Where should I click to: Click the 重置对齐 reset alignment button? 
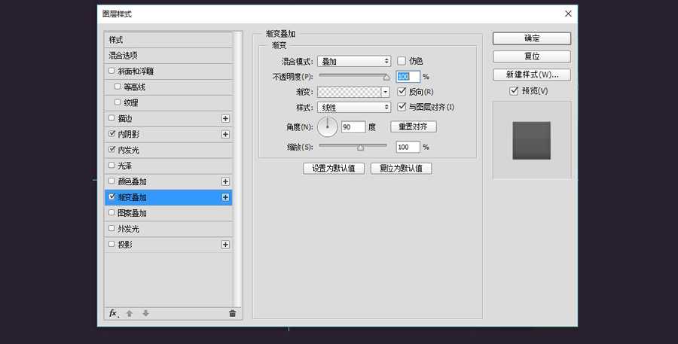pyautogui.click(x=413, y=127)
